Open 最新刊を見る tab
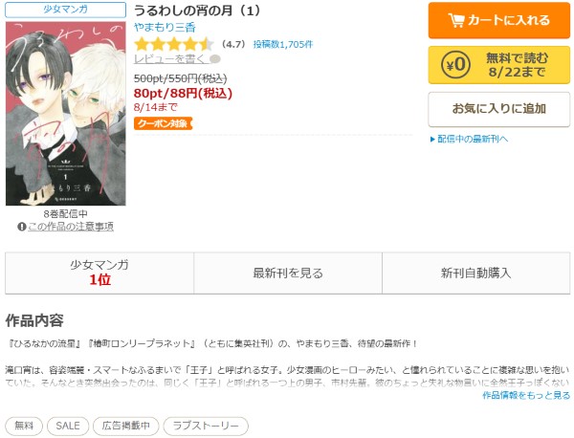The height and width of the screenshot is (438, 574). (x=288, y=273)
